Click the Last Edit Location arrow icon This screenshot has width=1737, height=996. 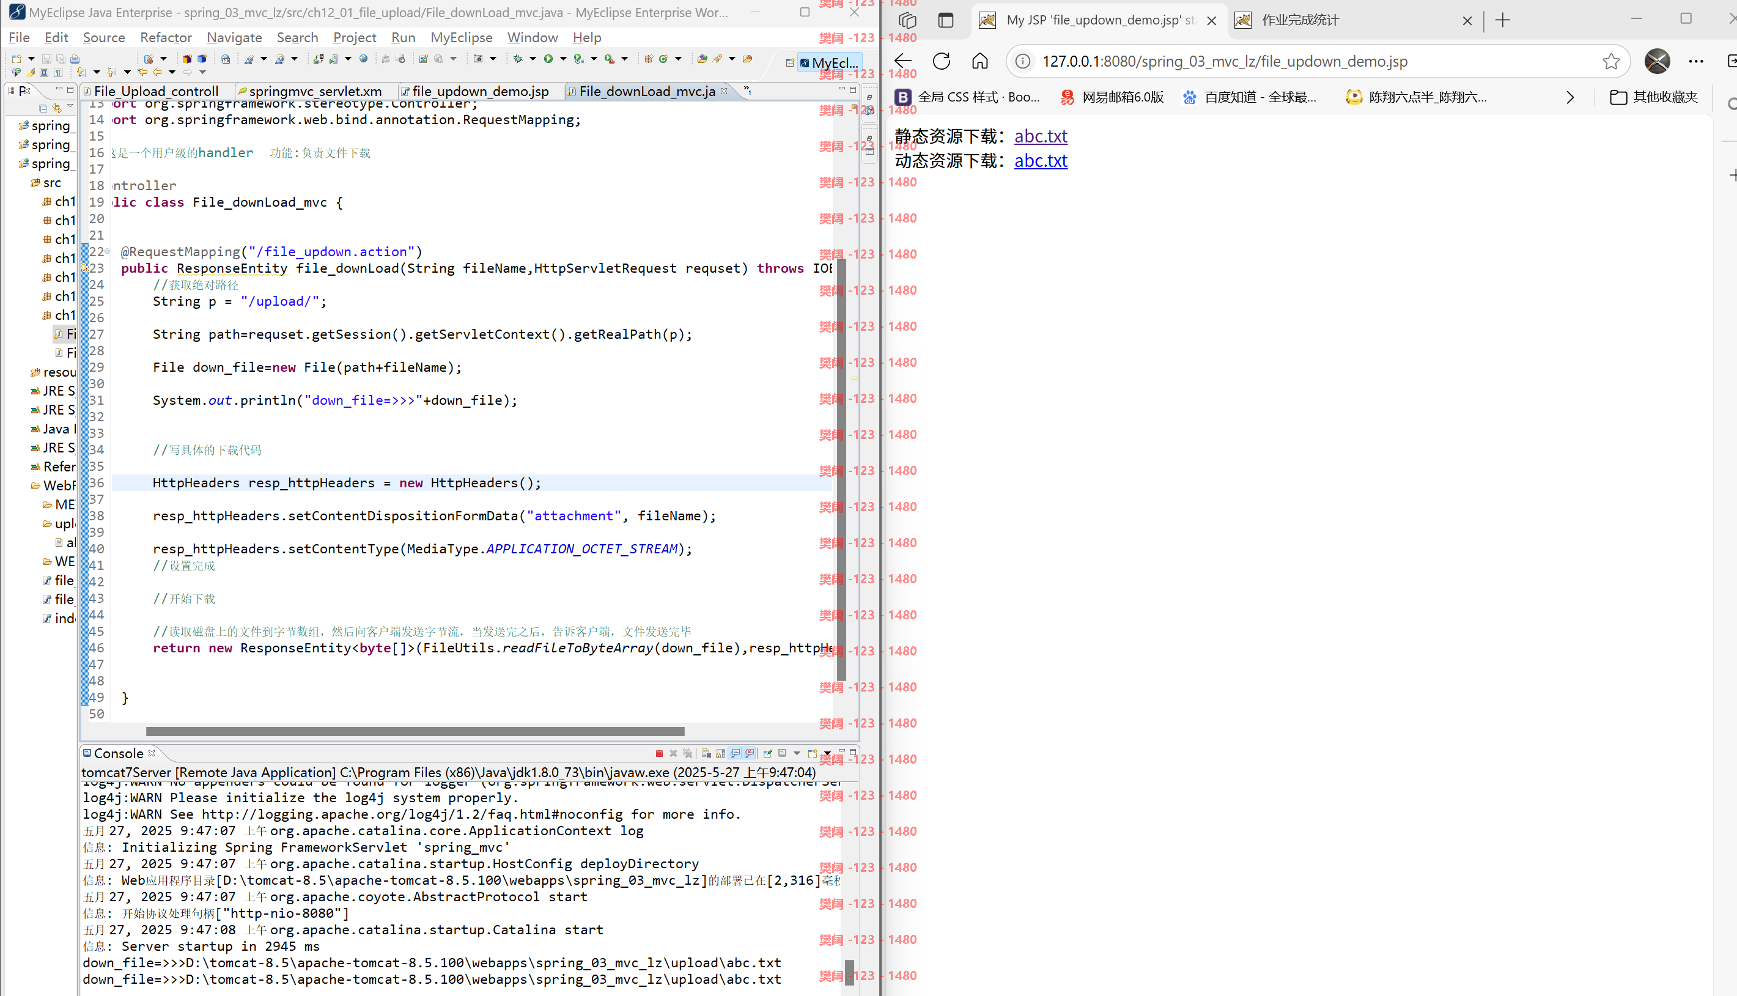coord(142,72)
